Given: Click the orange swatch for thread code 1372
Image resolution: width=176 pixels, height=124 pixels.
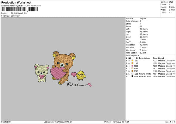Looking at the screenshot, I should 133,63.
